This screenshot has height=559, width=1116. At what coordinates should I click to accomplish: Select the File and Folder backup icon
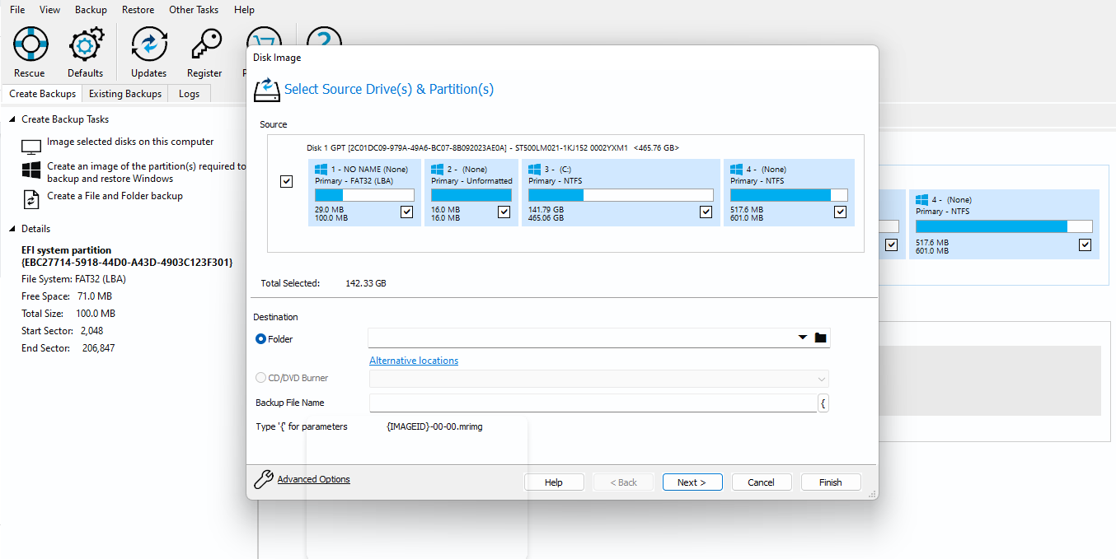pos(31,199)
